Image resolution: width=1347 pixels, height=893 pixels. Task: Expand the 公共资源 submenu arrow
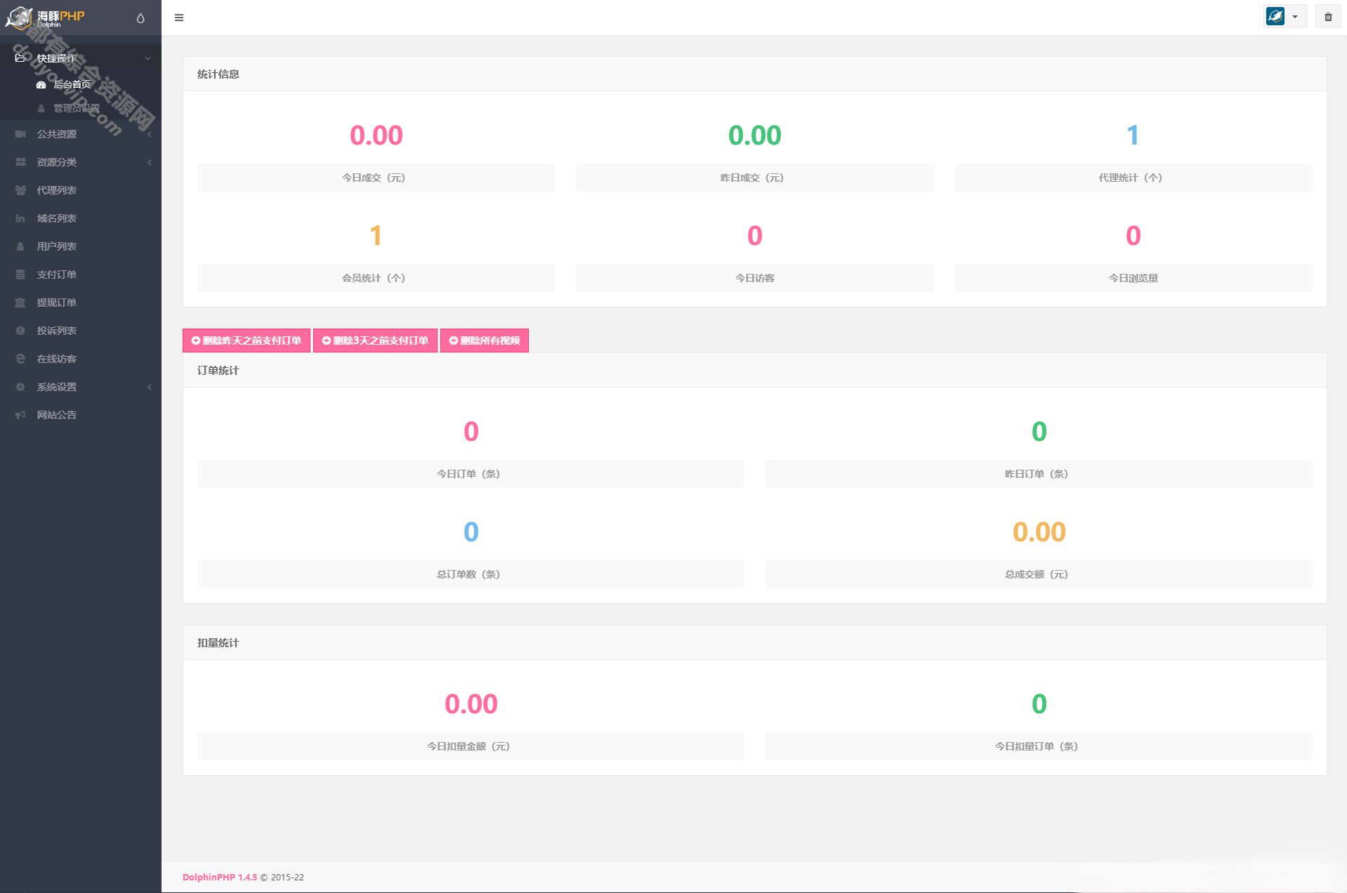click(x=149, y=134)
